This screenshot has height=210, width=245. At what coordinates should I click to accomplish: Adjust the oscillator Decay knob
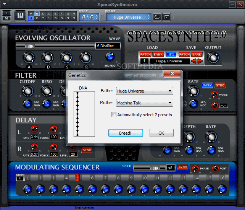pyautogui.click(x=48, y=58)
